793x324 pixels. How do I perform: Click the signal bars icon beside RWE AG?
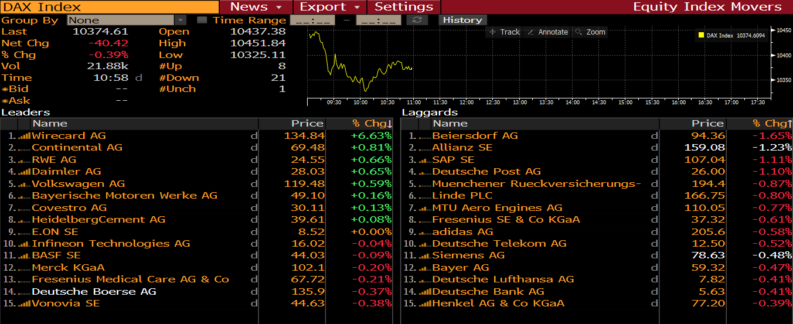25,159
